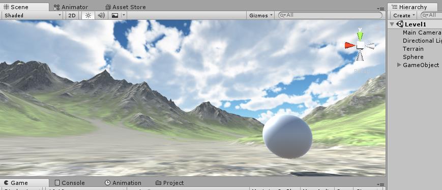Switch to the Animator tab

pyautogui.click(x=71, y=7)
